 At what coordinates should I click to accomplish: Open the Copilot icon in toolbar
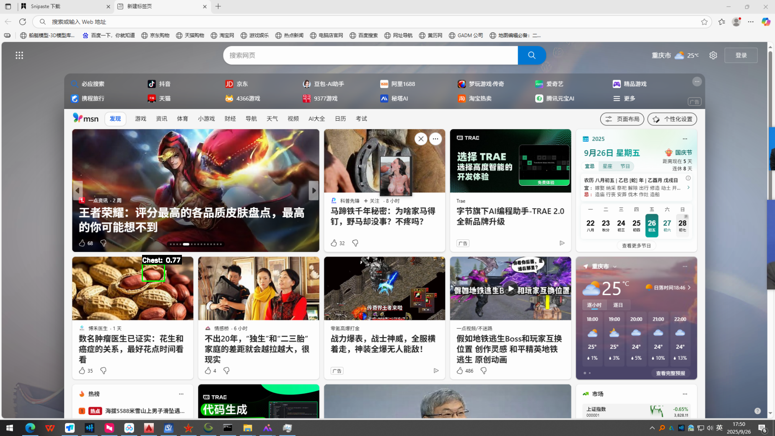tap(766, 22)
